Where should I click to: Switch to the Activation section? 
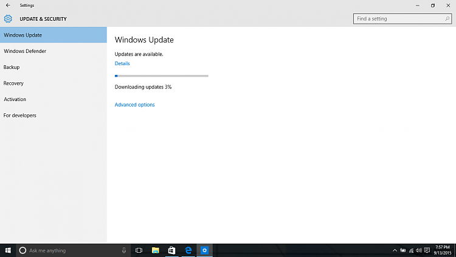[x=54, y=99]
